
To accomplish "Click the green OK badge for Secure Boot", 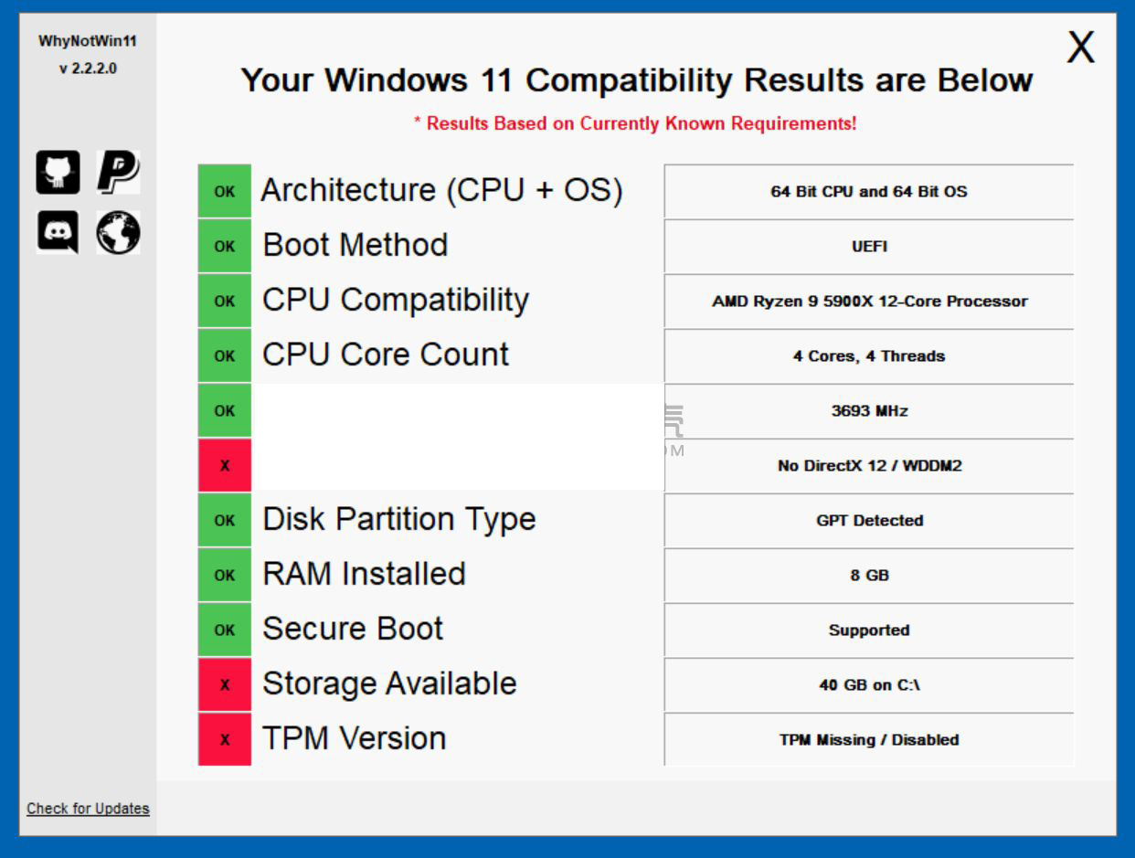I will click(x=224, y=630).
